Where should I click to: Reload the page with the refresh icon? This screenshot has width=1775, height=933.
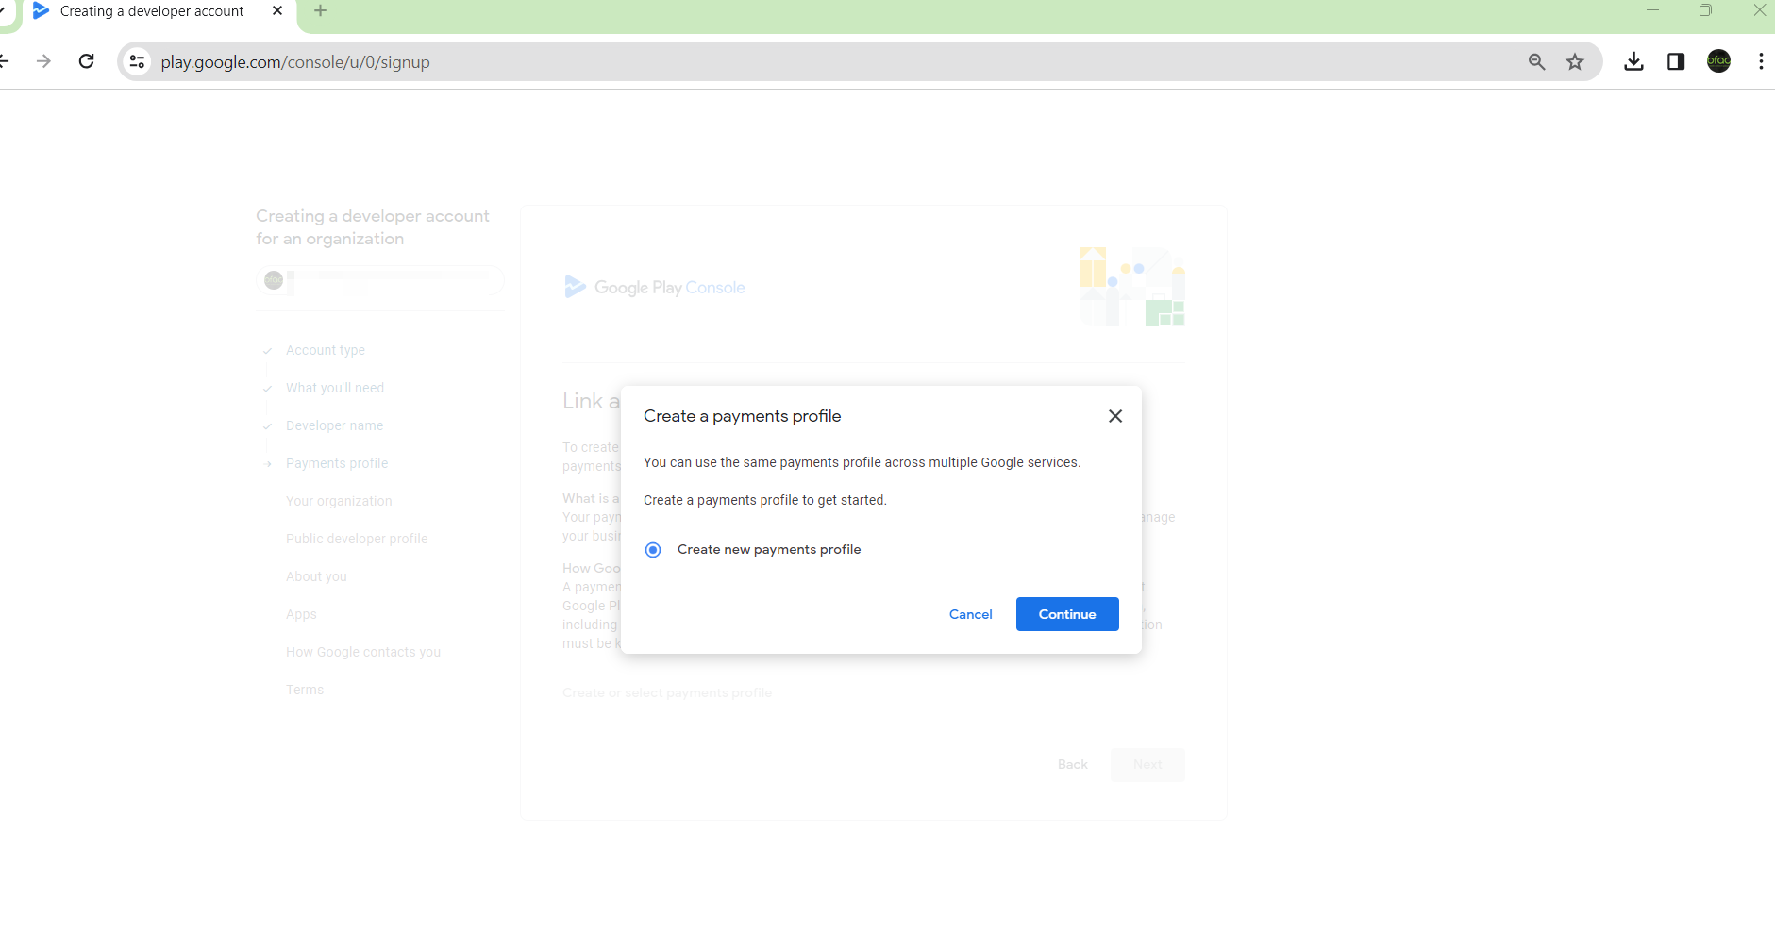87,61
